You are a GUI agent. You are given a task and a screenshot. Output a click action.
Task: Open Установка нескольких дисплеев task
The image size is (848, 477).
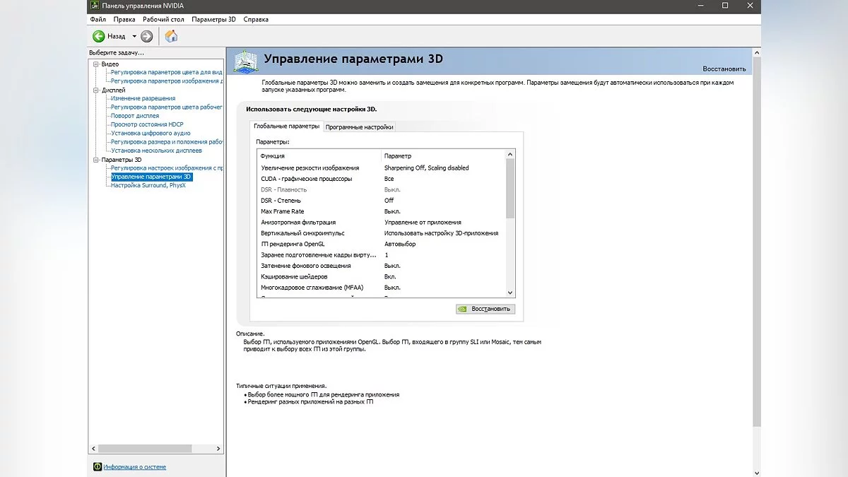coord(156,151)
